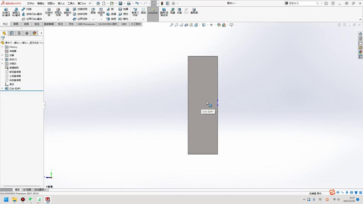Expand the 凸台-拉伸1 tree node
The image size is (363, 204).
(x=2, y=88)
